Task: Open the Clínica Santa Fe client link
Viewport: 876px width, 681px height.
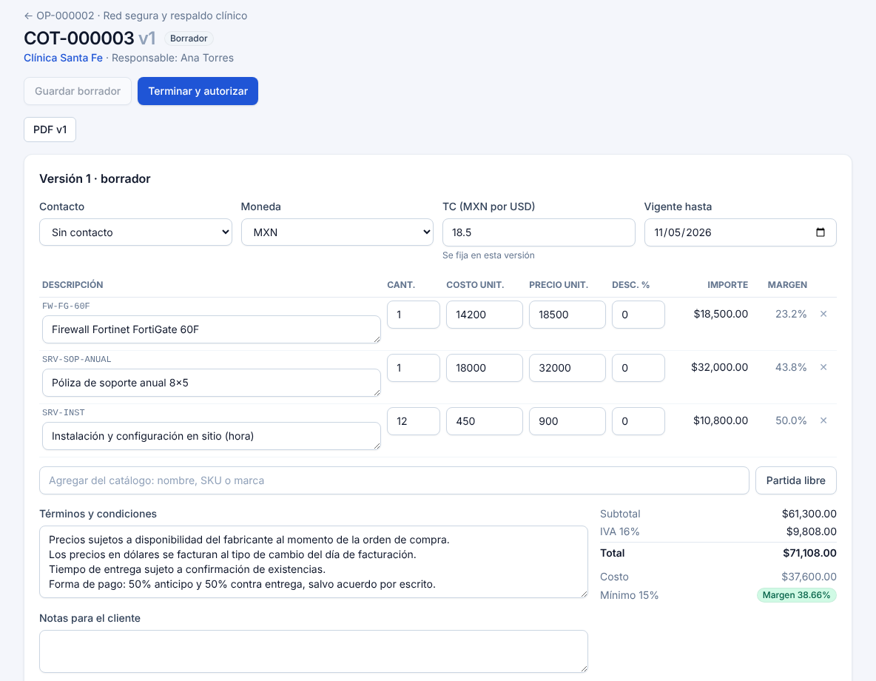Action: coord(63,58)
